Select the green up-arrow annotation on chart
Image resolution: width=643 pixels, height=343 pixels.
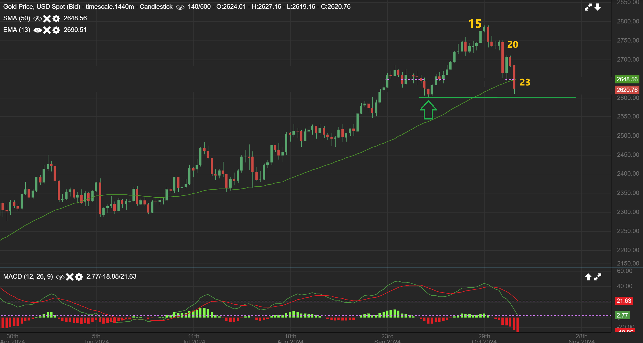tap(428, 110)
